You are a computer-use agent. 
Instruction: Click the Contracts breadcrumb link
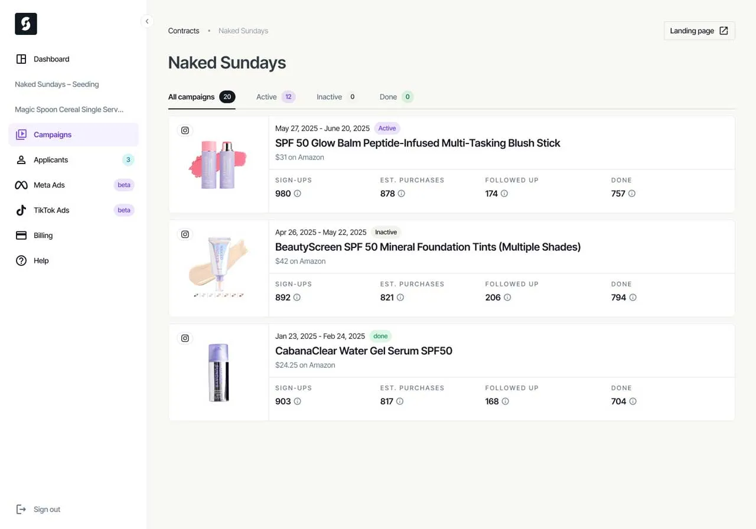(x=183, y=31)
